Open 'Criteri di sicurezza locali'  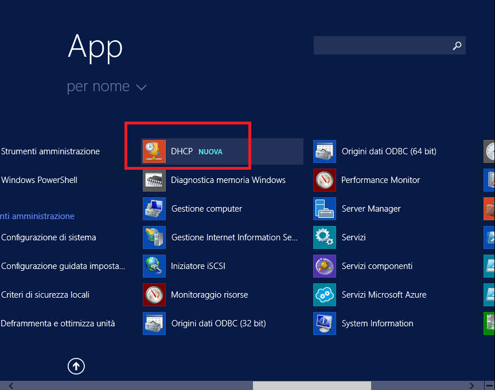tap(45, 295)
